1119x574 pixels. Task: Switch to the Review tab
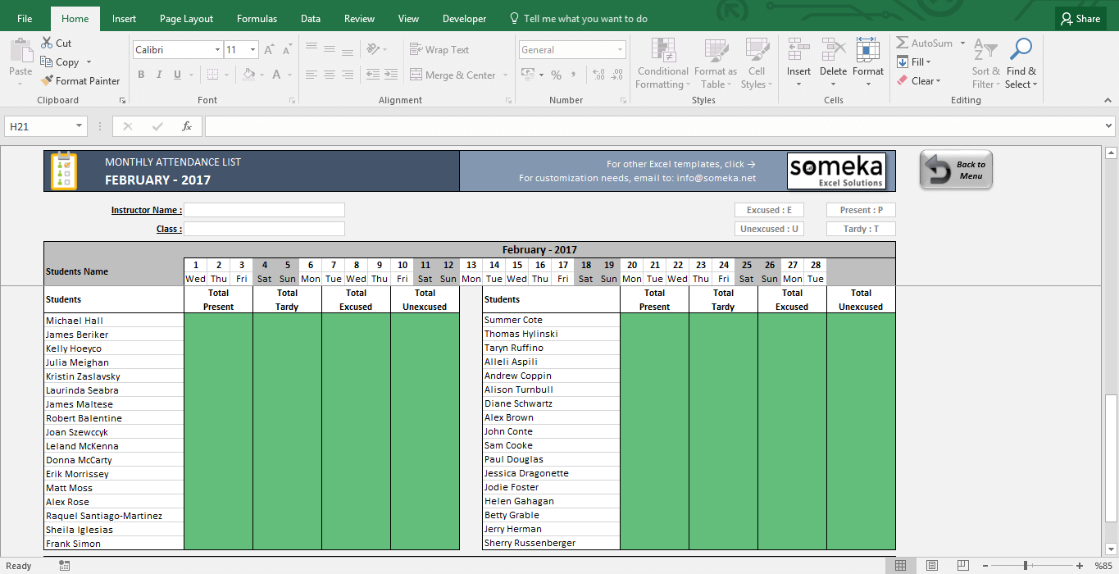click(x=359, y=19)
